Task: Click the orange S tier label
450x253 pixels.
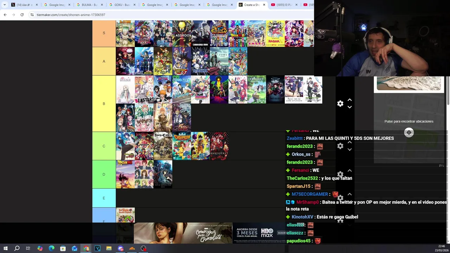Action: (104, 33)
